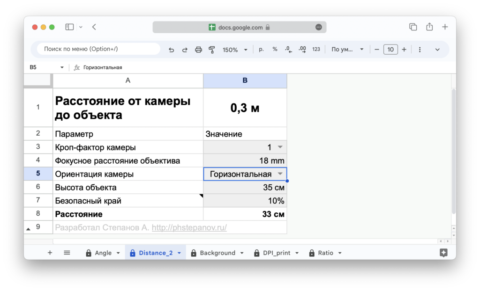Click the search menu input field

click(x=97, y=49)
